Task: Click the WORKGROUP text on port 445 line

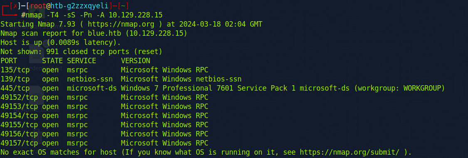Action: (422, 88)
